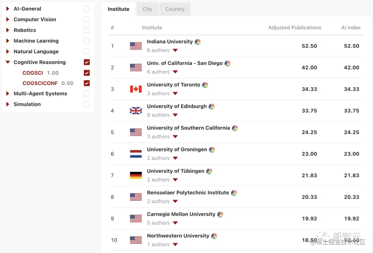The image size is (373, 253).
Task: Click the COGSCICONF conference label
Action: (40, 83)
